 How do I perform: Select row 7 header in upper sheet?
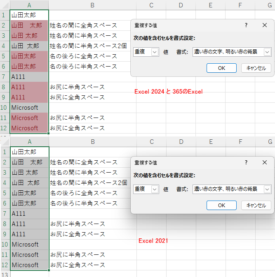pos(5,76)
